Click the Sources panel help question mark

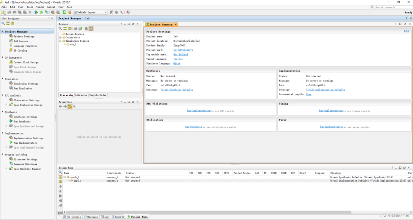121,24
